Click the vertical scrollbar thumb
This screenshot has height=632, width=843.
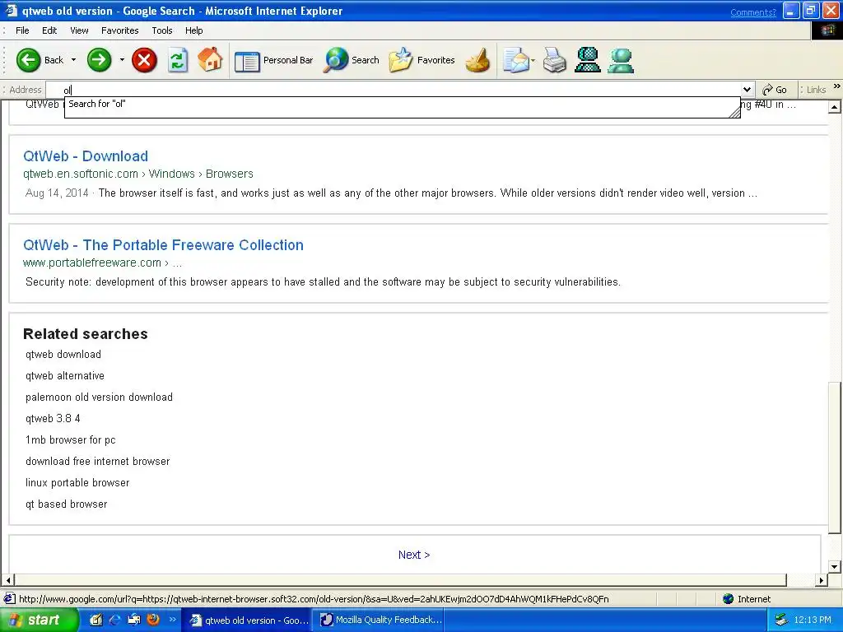[835, 458]
